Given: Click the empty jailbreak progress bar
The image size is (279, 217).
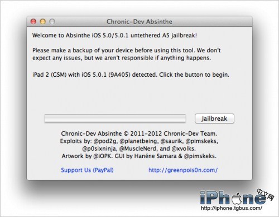Looking at the screenshot, I should pos(115,119).
